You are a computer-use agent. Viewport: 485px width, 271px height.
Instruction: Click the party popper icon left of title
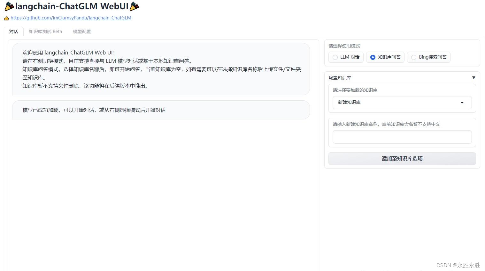(x=9, y=6)
